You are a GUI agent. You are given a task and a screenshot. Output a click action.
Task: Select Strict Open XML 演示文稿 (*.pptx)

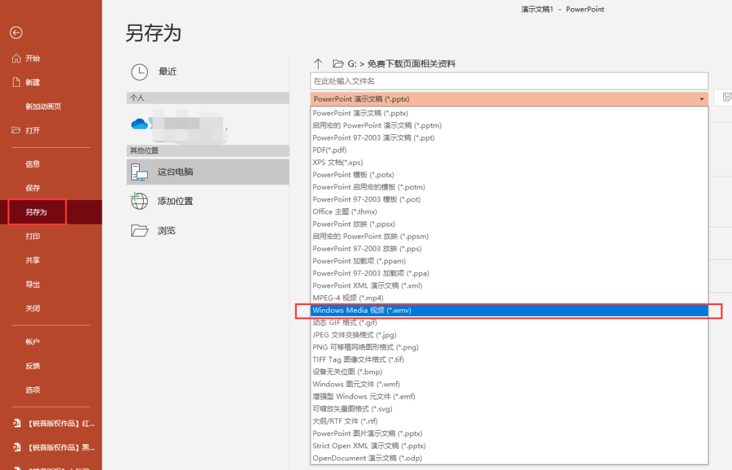pyautogui.click(x=509, y=446)
